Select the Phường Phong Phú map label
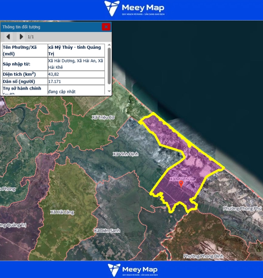This screenshot has height=278, width=263. pyautogui.click(x=242, y=209)
